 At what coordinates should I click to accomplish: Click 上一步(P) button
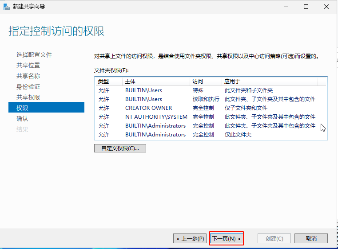click(190, 238)
